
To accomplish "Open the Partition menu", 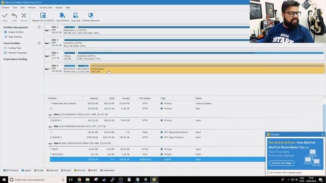I will [32, 8].
